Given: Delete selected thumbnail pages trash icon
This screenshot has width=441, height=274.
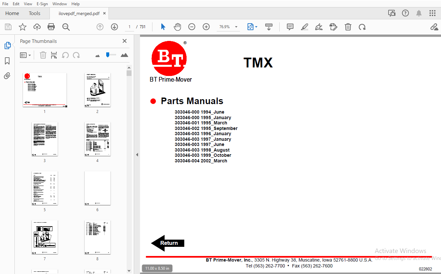Looking at the screenshot, I should point(43,55).
